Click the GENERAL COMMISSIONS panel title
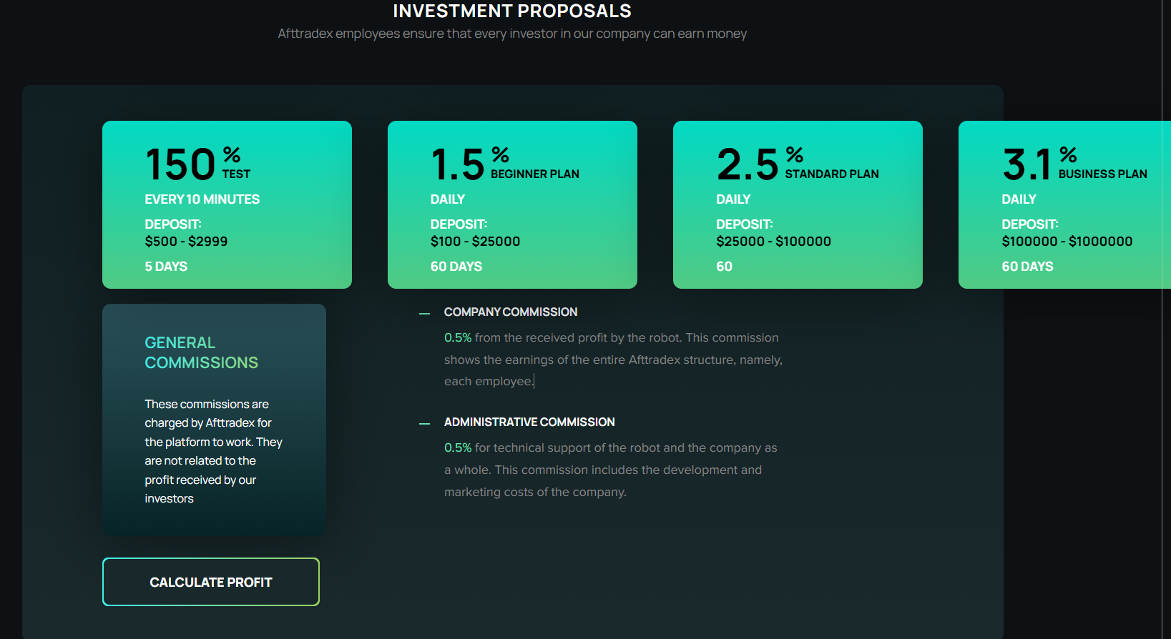Screen dimensions: 1171x639 201,352
